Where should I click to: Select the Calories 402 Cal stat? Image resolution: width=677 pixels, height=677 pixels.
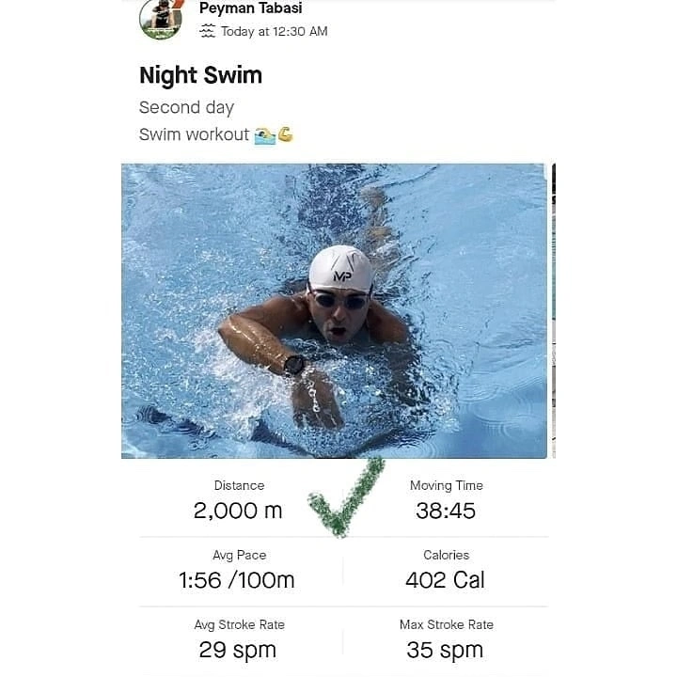pos(445,570)
